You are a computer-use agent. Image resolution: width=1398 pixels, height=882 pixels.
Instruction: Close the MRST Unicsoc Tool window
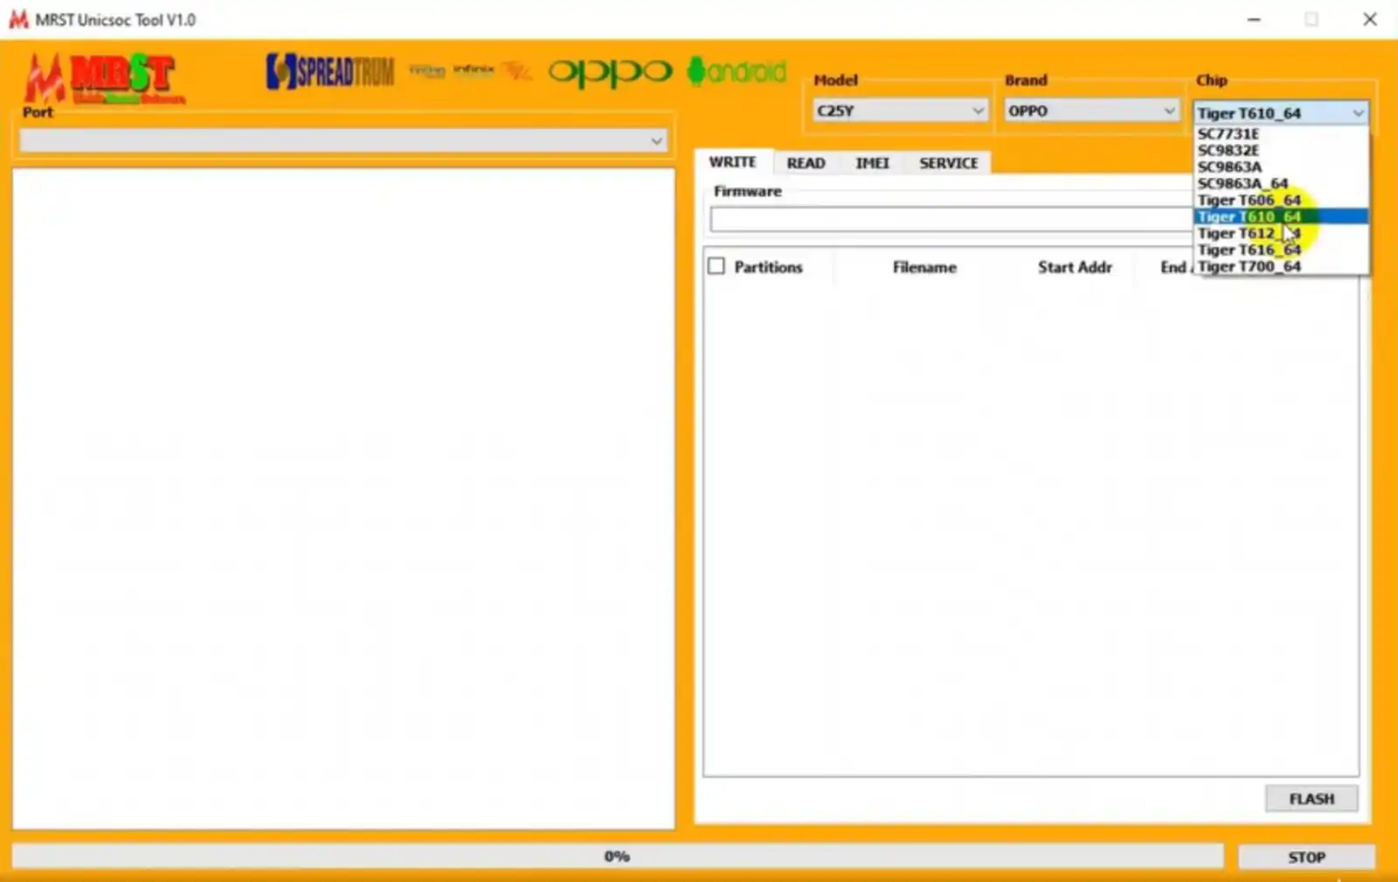click(x=1370, y=19)
